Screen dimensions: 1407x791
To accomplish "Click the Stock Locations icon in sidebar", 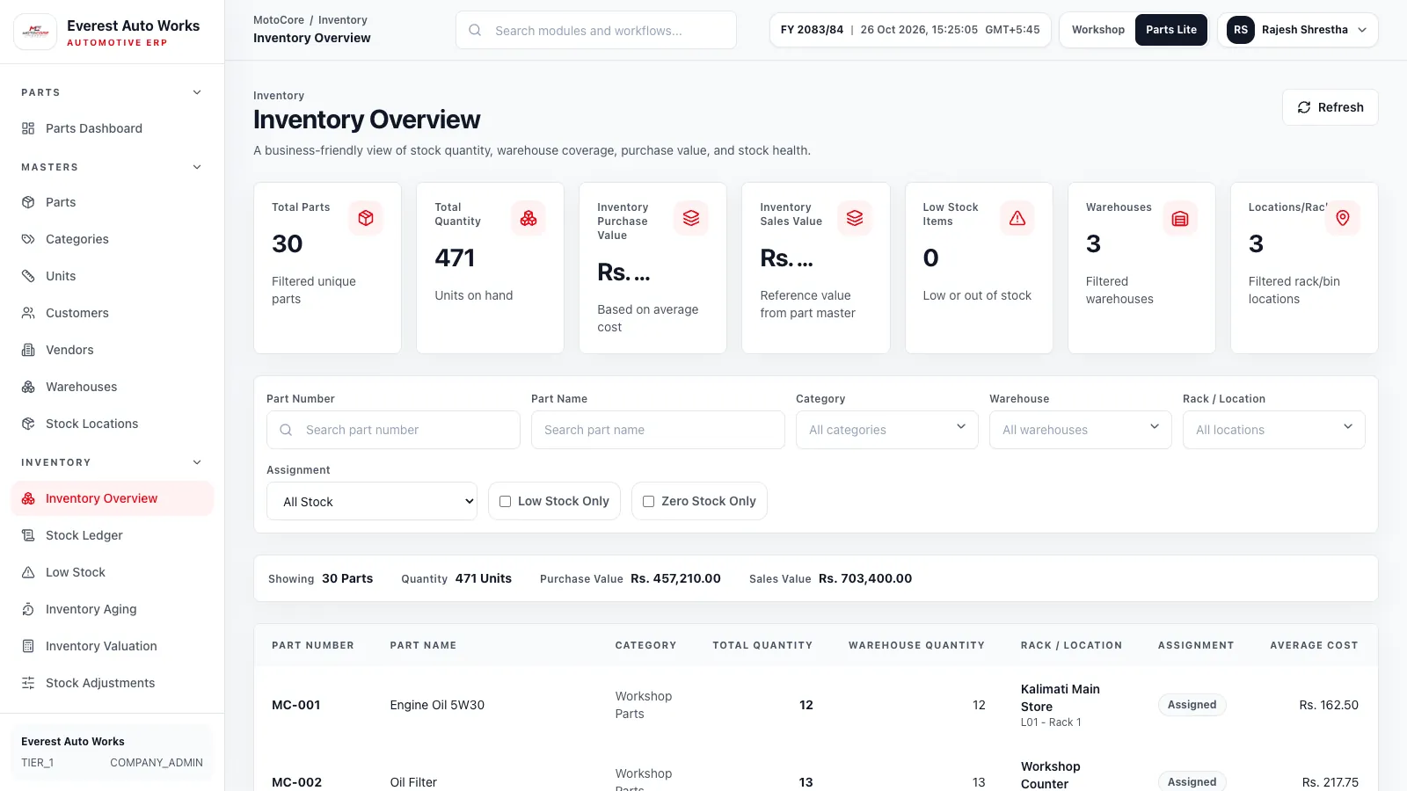I will 28,424.
